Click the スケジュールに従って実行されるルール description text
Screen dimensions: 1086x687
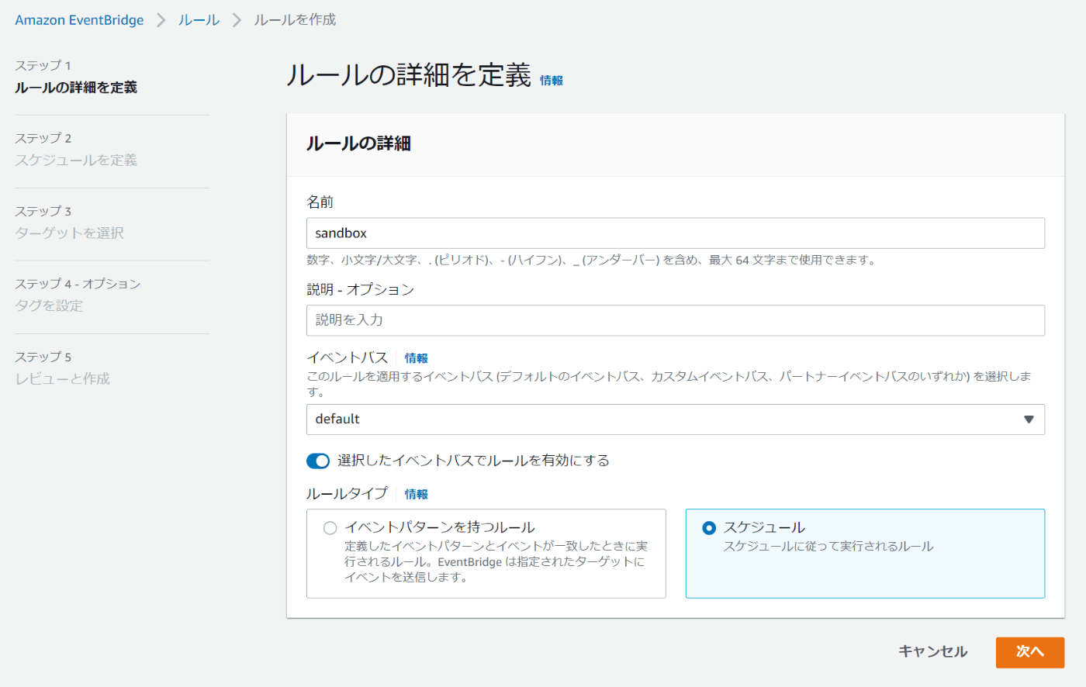(x=828, y=547)
